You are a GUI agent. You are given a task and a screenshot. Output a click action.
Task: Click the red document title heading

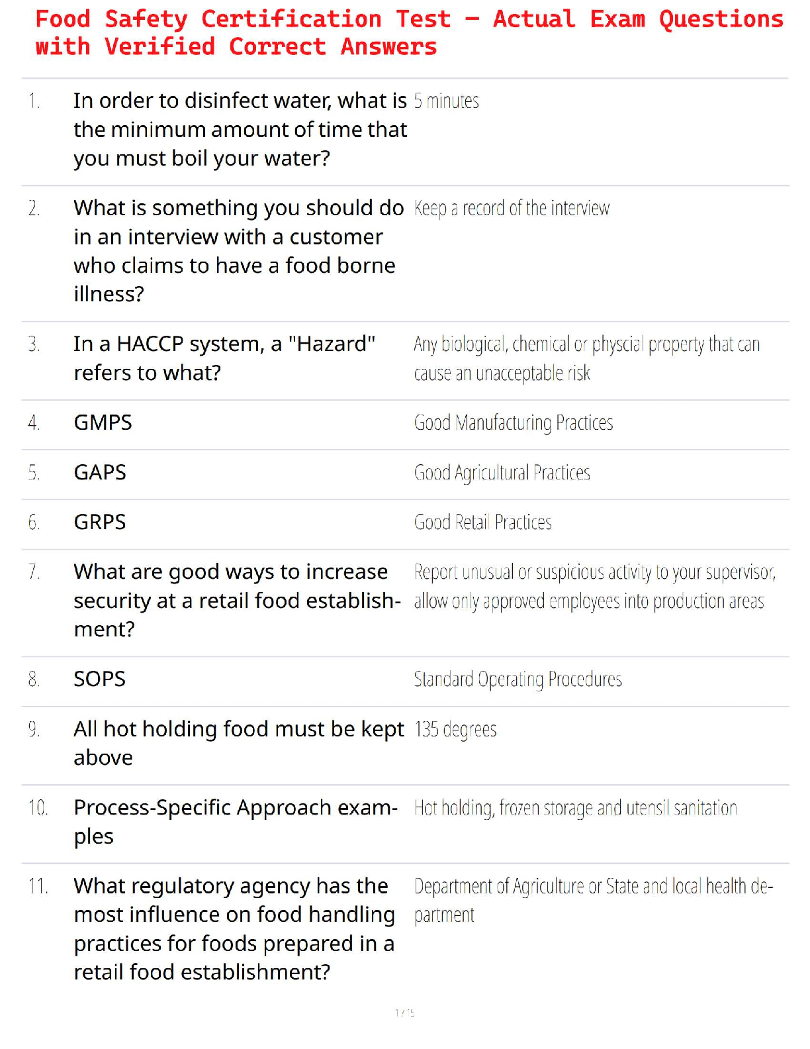tap(408, 32)
